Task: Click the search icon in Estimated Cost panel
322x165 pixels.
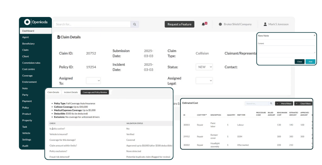Action: (x=271, y=103)
